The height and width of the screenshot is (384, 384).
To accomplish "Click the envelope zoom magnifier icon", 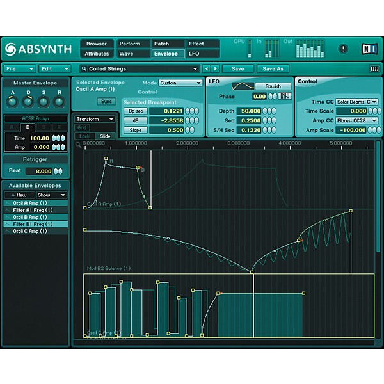I will pos(78,145).
